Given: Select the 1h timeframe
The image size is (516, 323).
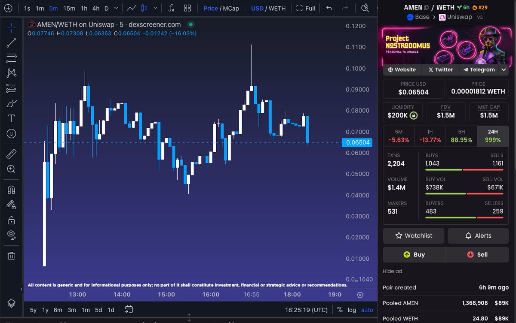Looking at the screenshot, I should click(84, 8).
